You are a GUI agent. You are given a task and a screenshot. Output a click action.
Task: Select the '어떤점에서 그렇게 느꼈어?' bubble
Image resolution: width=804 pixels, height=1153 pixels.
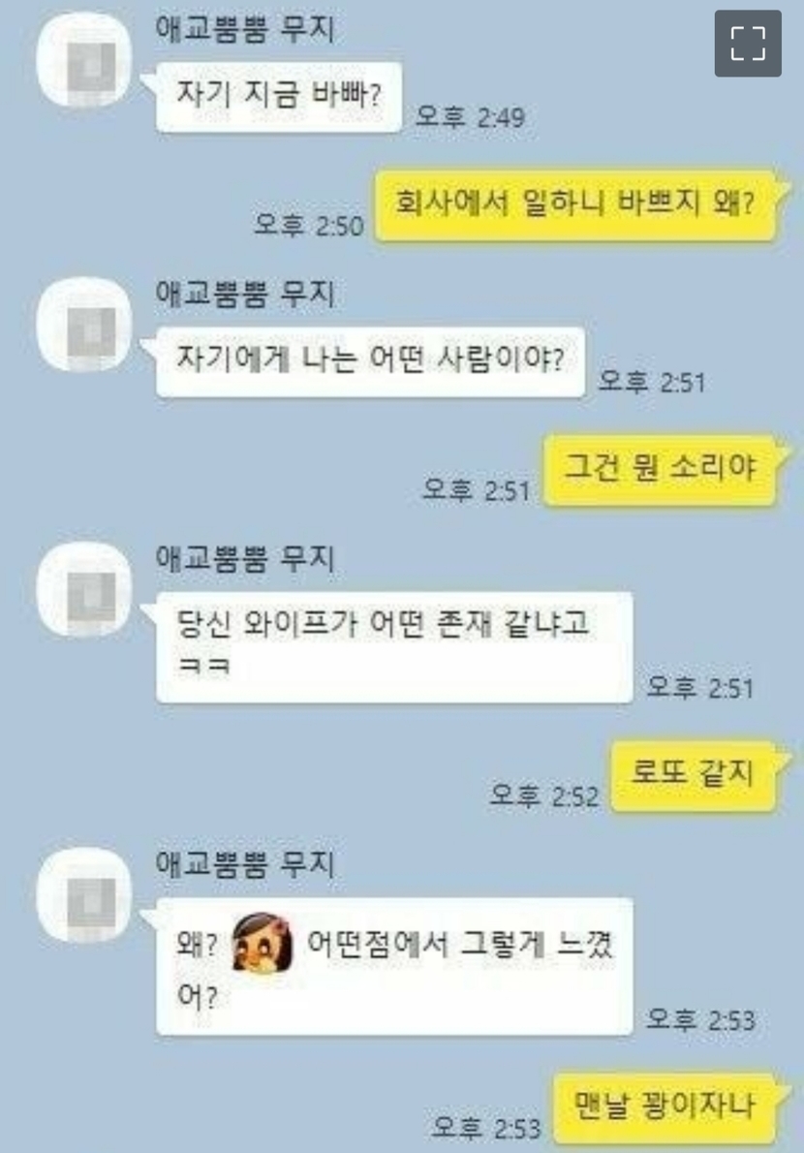pyautogui.click(x=394, y=966)
